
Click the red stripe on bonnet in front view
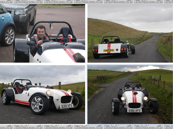pos(134,98)
